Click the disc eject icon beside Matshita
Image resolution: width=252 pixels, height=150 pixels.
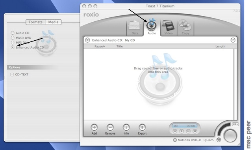175,140
